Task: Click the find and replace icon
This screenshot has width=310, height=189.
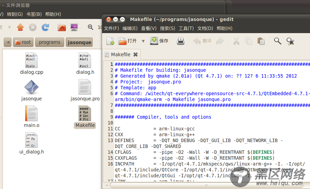Action: pyautogui.click(x=290, y=41)
